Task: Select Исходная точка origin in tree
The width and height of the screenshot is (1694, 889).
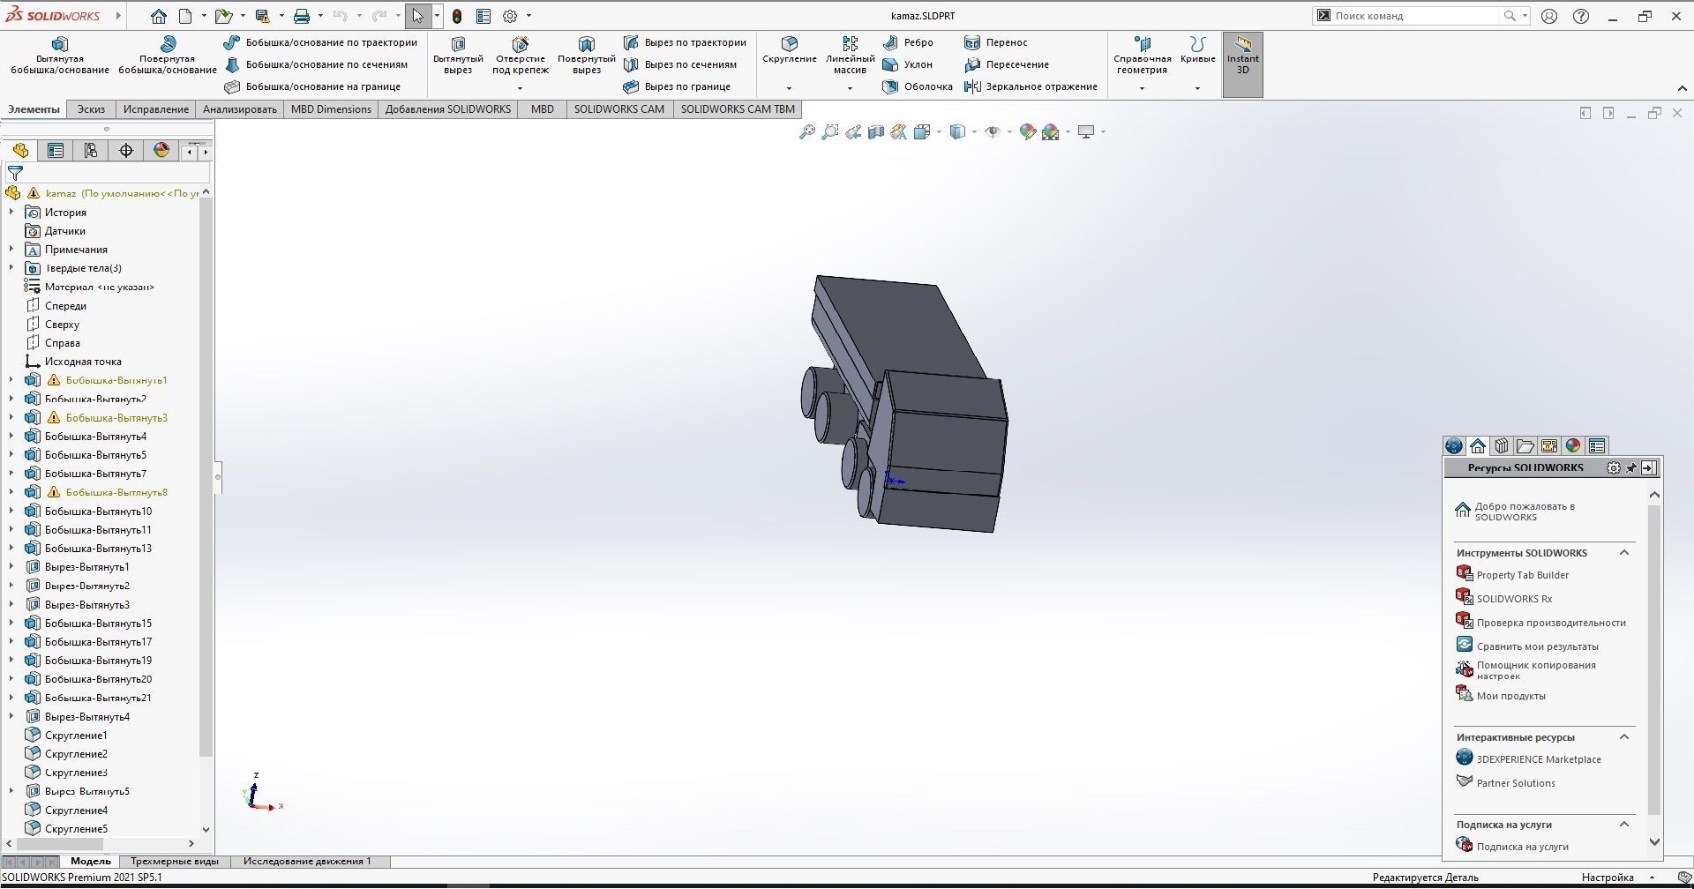Action: tap(83, 362)
